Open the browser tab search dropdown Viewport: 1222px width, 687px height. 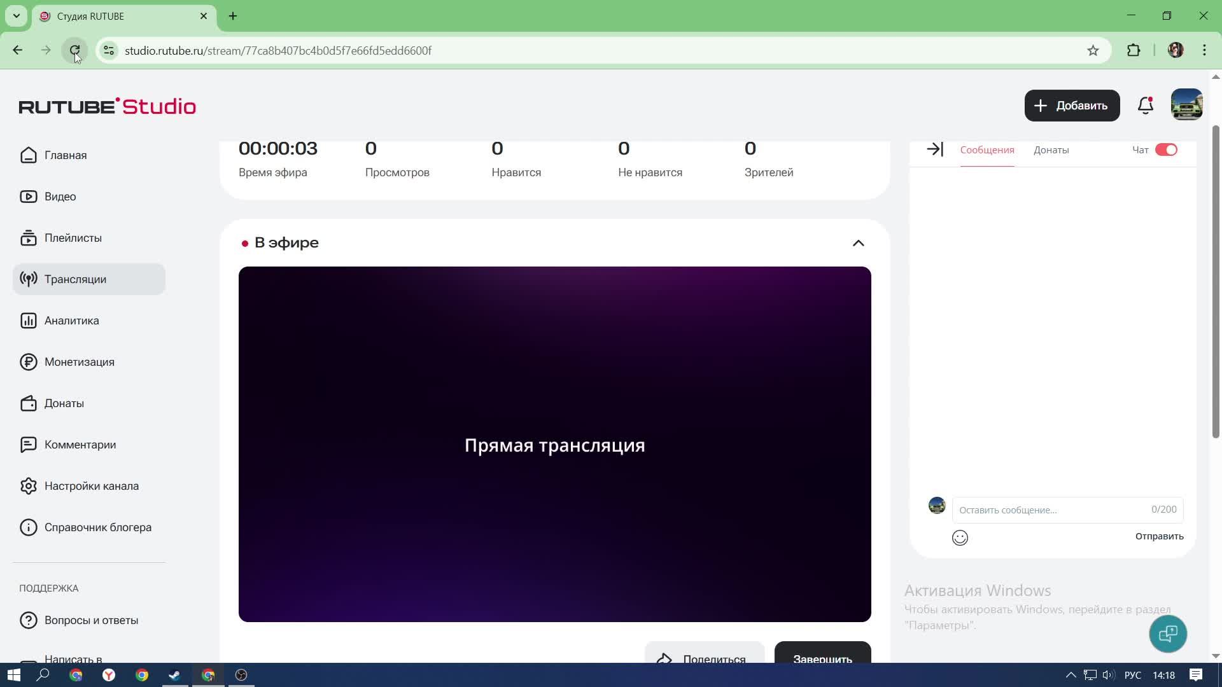pyautogui.click(x=17, y=16)
